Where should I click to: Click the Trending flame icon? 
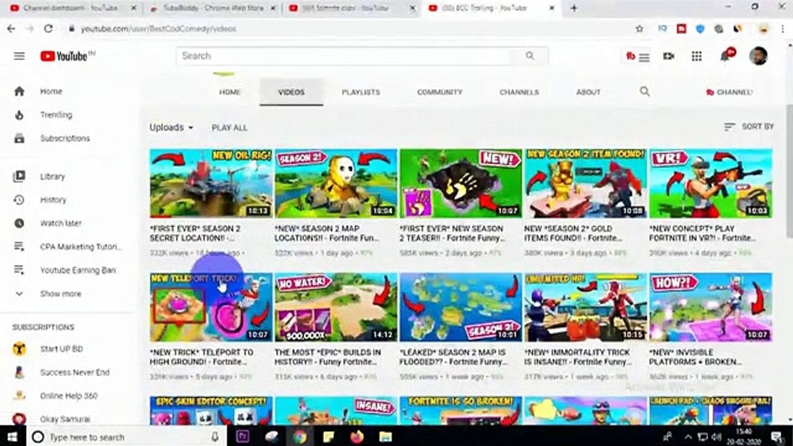tap(19, 115)
